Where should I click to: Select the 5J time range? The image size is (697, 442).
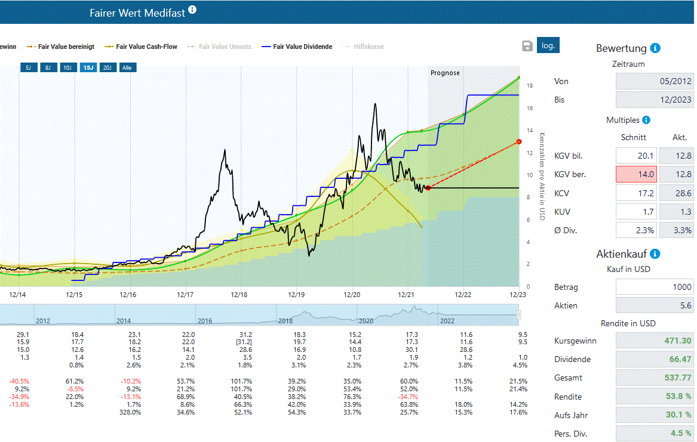(28, 68)
